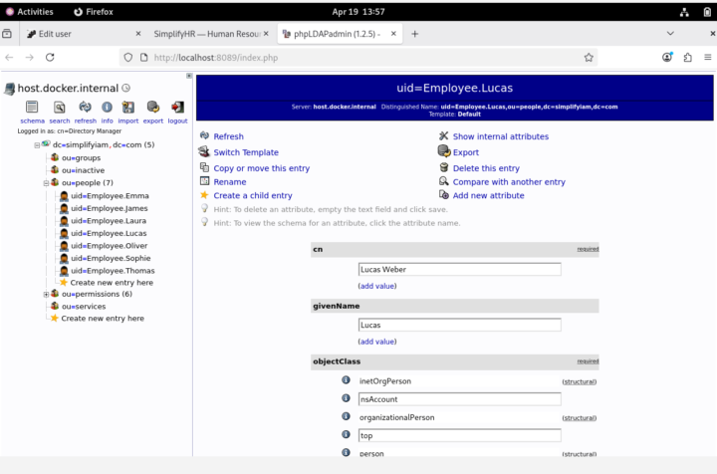Expand the ou=permissions tree node
The image size is (717, 474).
pos(46,295)
